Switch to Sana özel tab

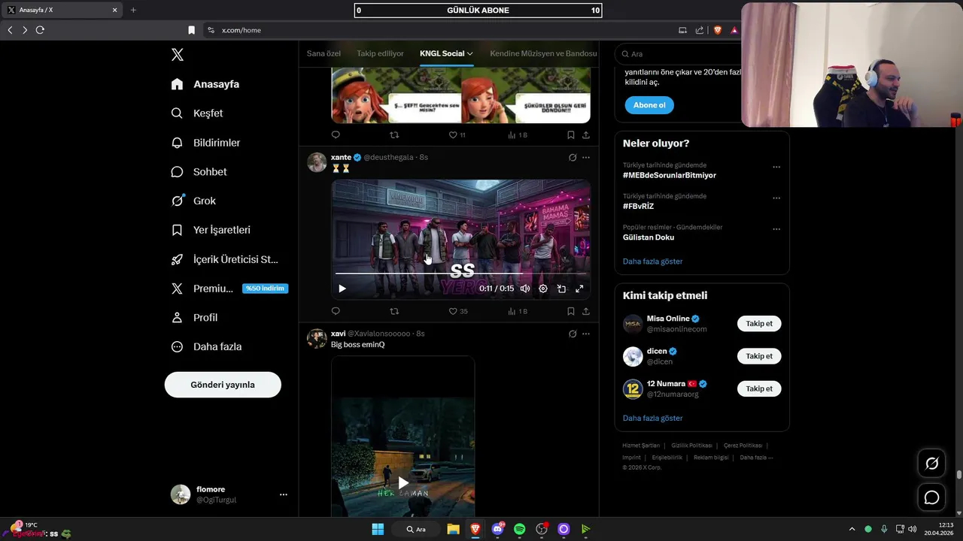pos(324,53)
